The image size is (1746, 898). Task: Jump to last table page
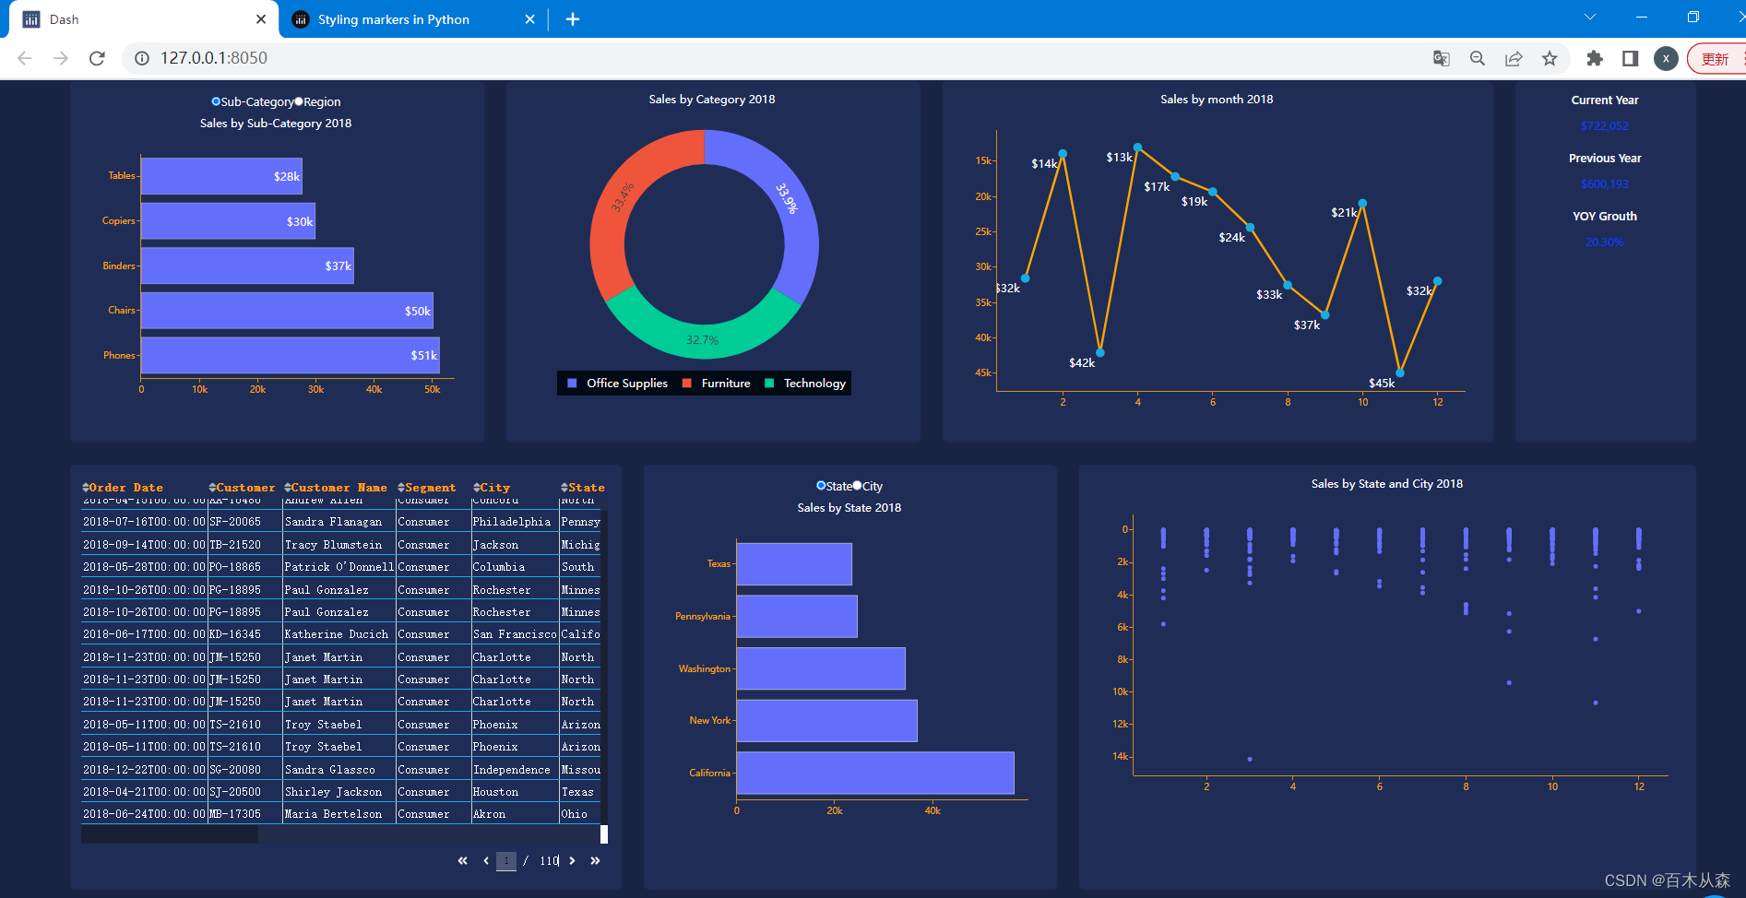[x=595, y=860]
